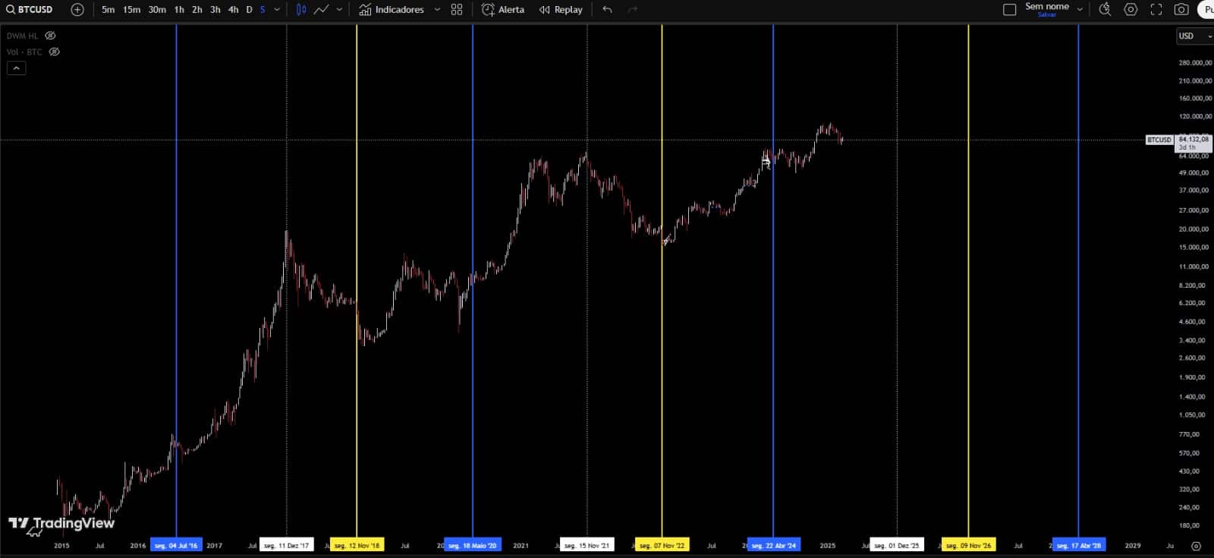Select the blue 22 Abr '24 date marker
1214x558 pixels.
tap(773, 545)
